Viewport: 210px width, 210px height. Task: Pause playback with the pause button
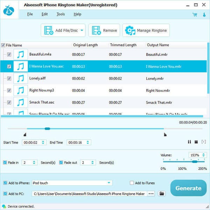tap(189, 142)
